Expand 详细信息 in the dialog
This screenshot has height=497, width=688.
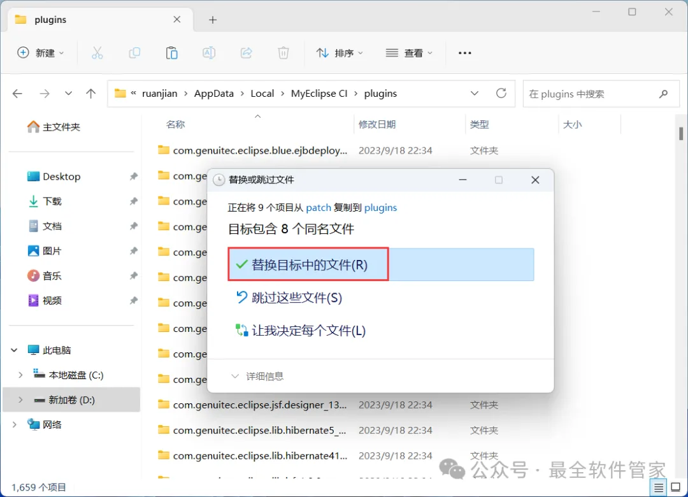coord(257,377)
